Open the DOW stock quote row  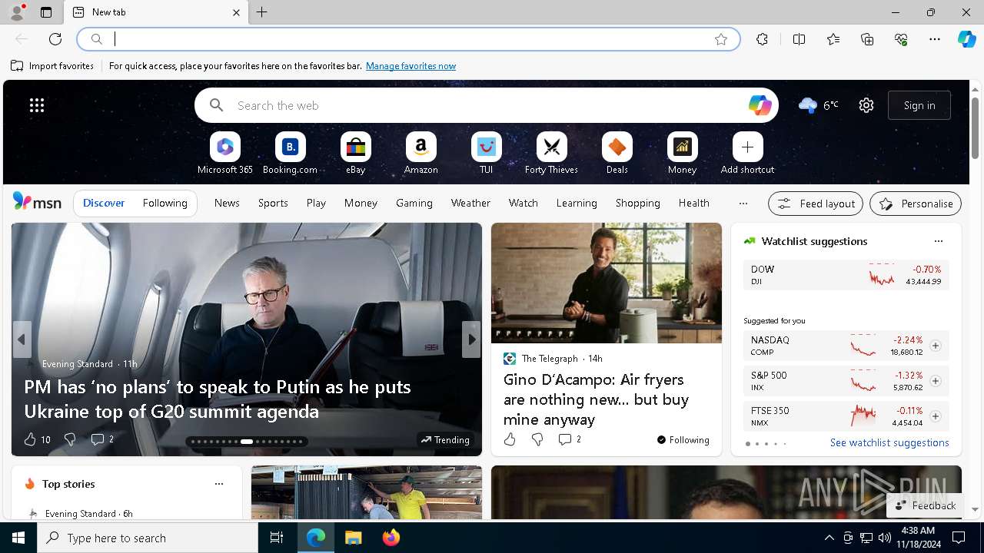[846, 275]
